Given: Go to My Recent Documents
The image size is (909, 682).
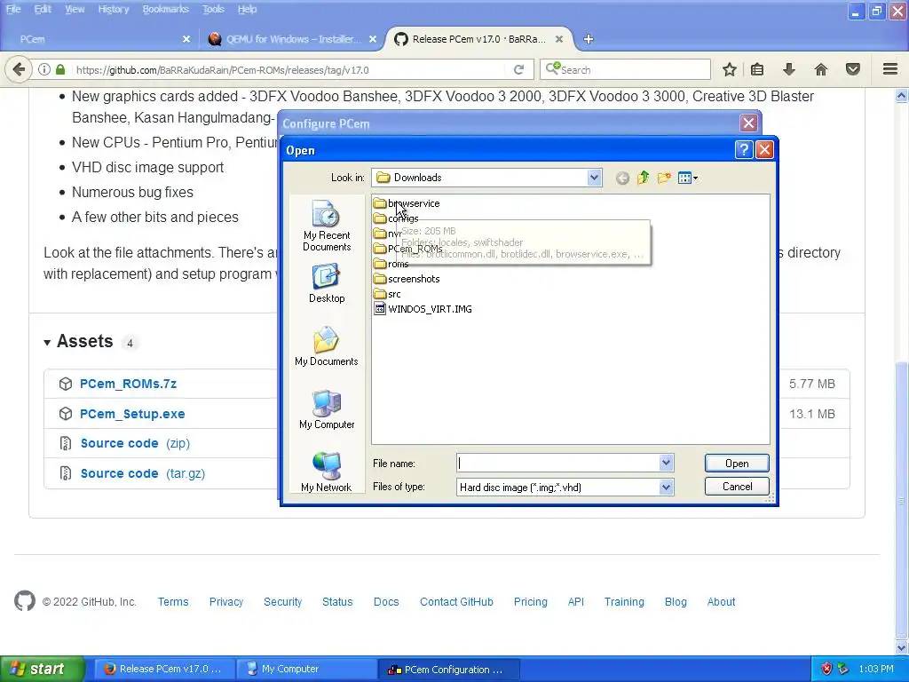Looking at the screenshot, I should click(x=327, y=226).
